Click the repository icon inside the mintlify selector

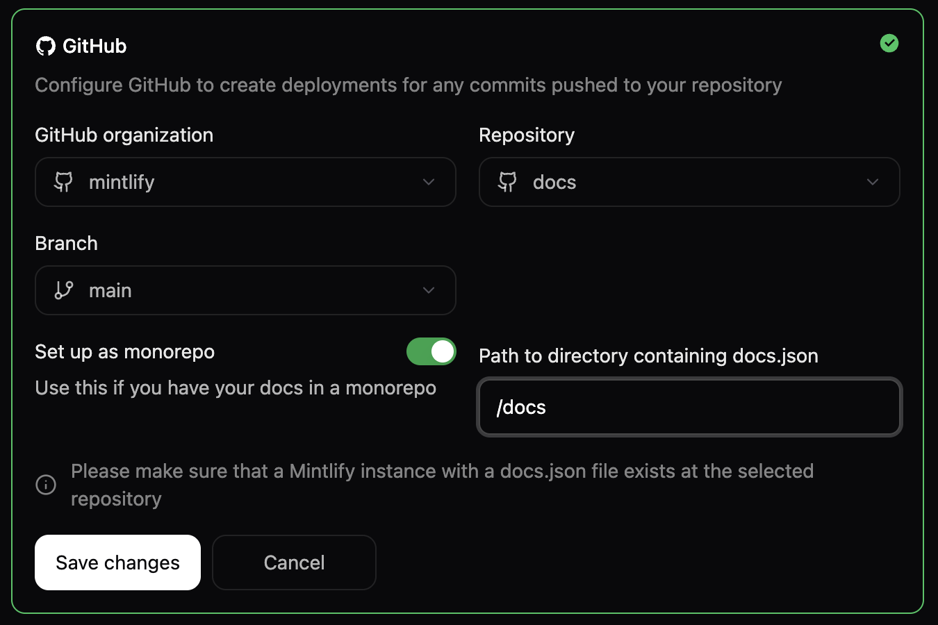pos(63,182)
